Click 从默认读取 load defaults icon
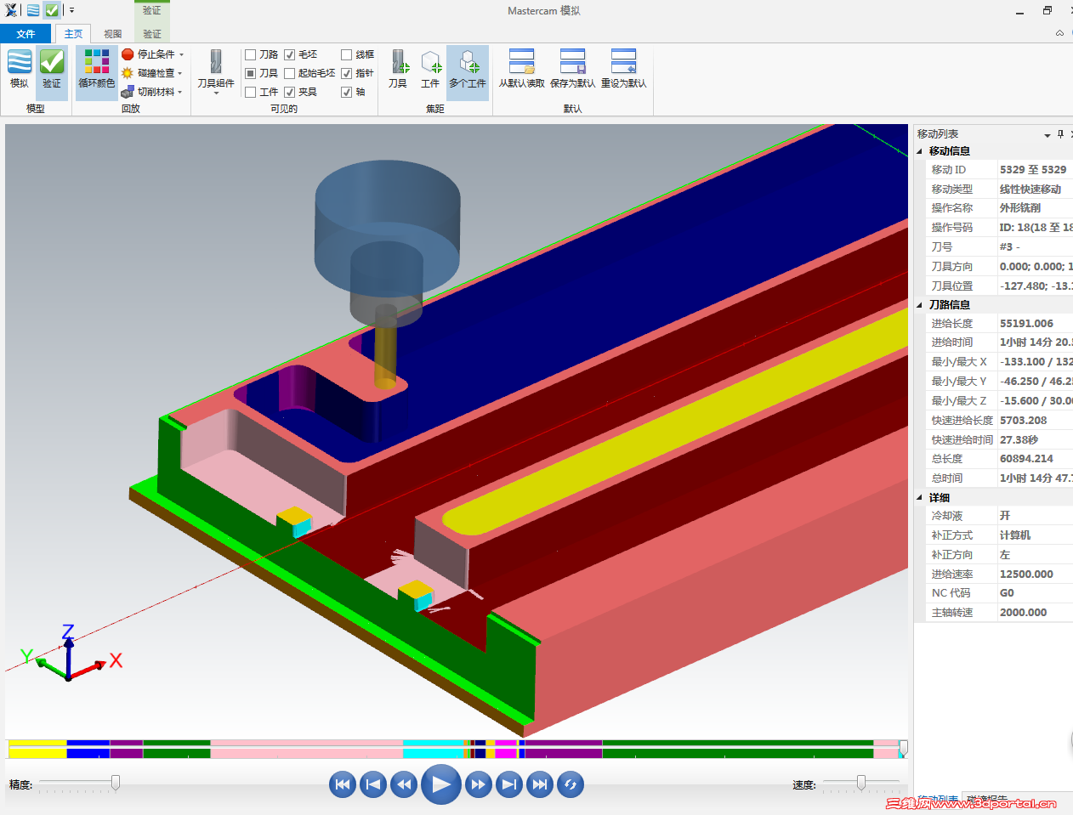 [521, 61]
